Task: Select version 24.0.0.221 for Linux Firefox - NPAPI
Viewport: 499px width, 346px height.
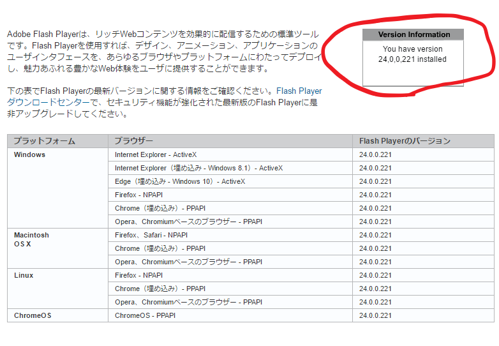Action: click(x=423, y=275)
